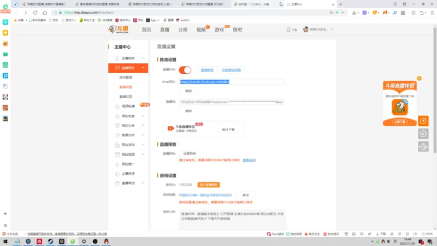
Task: Open the 游戏 nav tab
Action: pos(219,30)
